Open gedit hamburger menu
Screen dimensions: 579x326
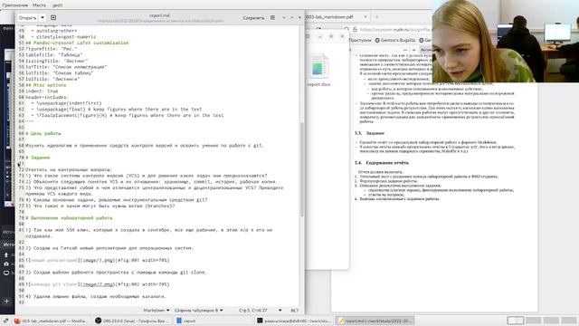[x=272, y=17]
